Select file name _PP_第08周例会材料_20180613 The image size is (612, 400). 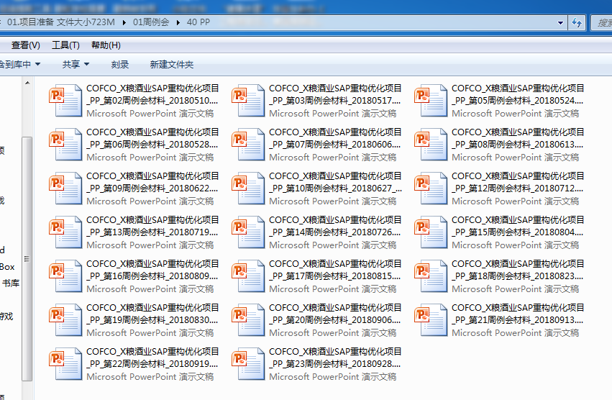tap(518, 145)
